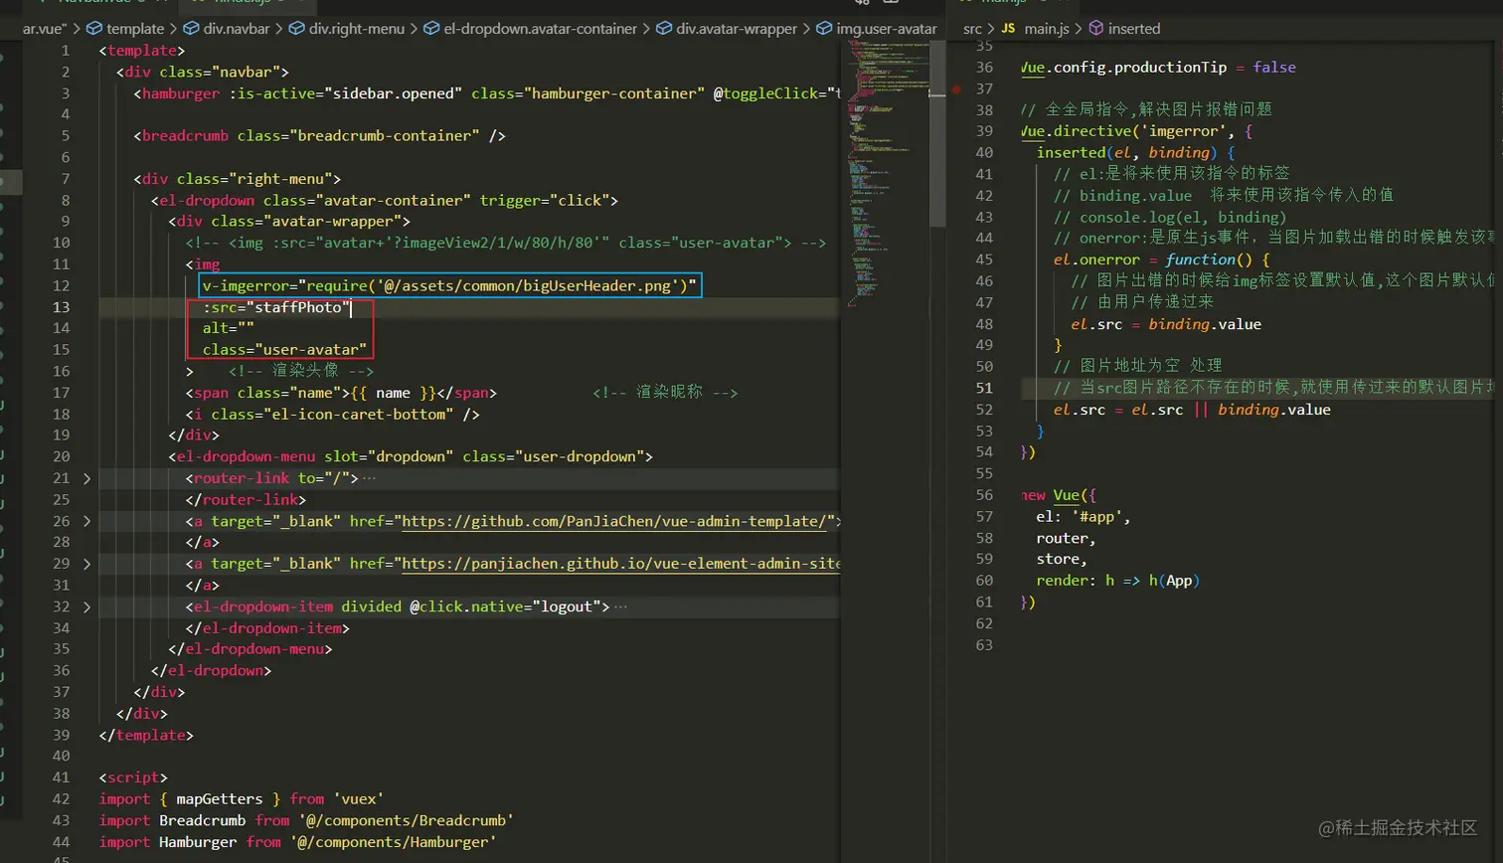This screenshot has width=1503, height=863.
Task: Open the 'div.navbar' breadcrumb segment
Action: click(x=227, y=29)
